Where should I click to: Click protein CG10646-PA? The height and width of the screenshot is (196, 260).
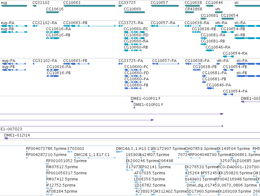(x=210, y=88)
